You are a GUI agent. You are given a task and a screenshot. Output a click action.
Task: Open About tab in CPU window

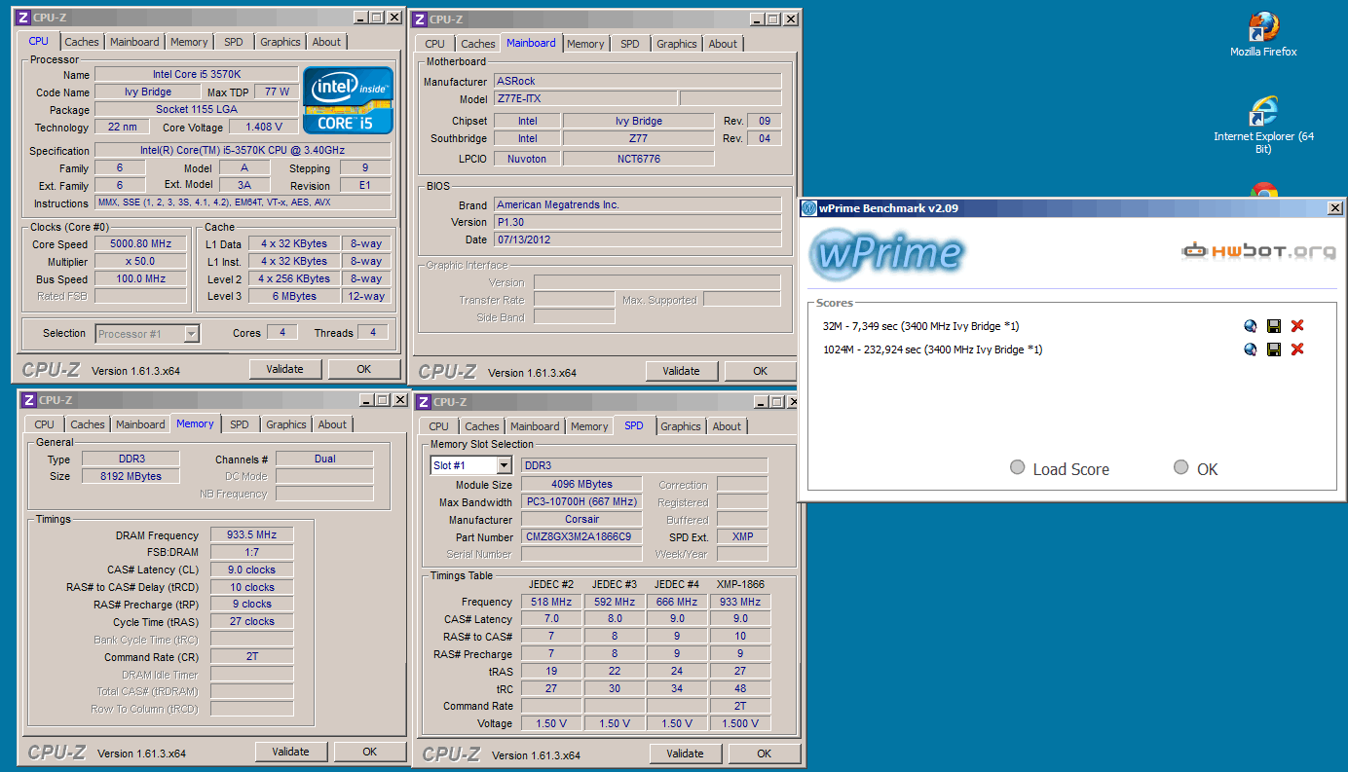(326, 42)
